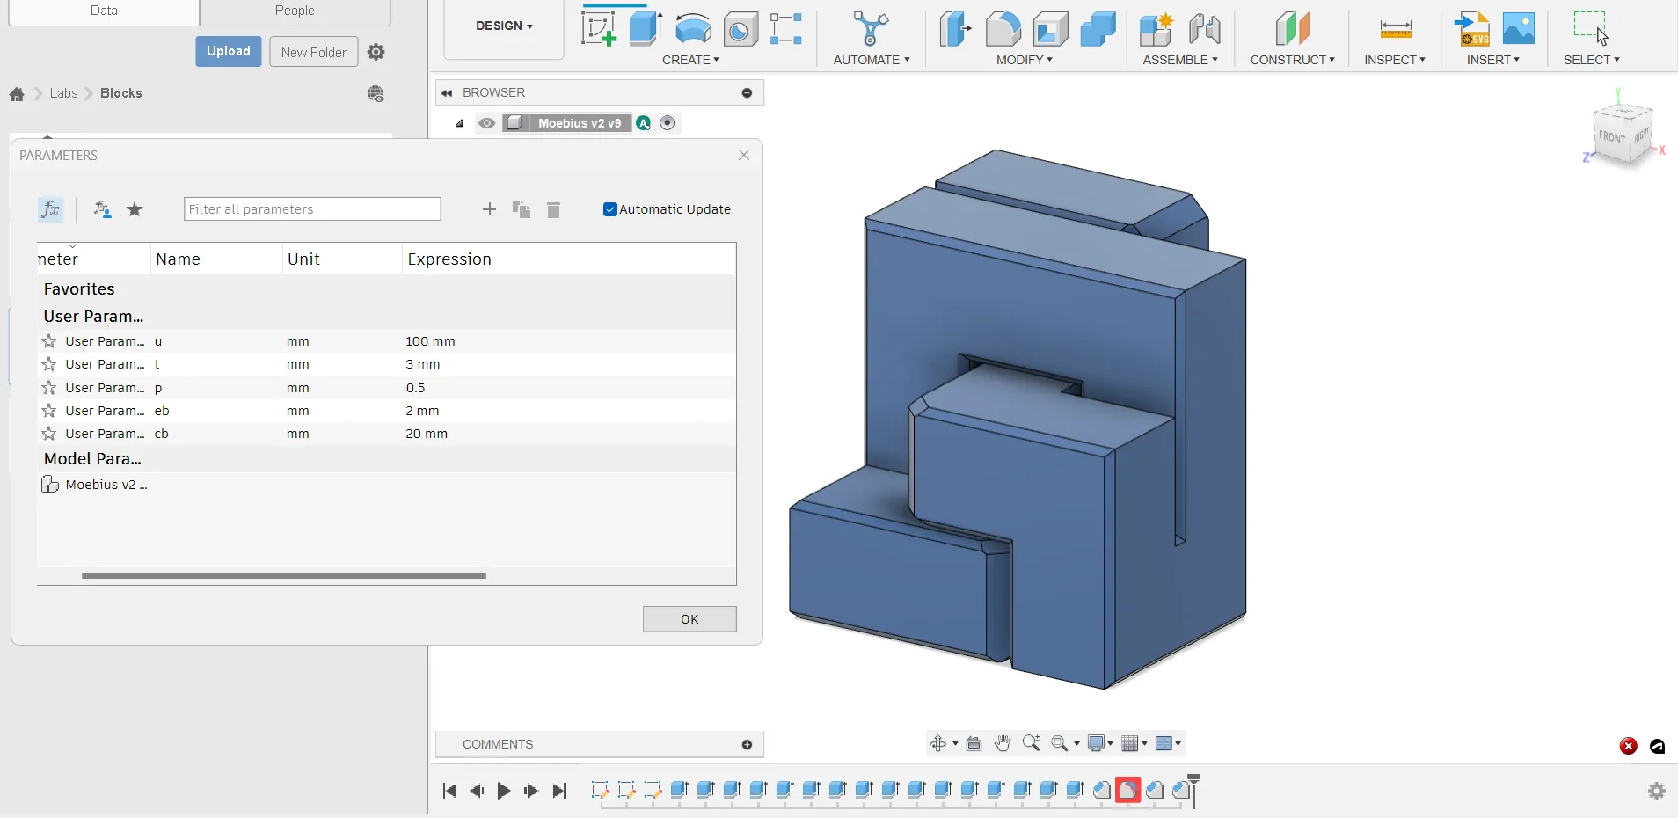The width and height of the screenshot is (1678, 818).
Task: Toggle visibility of Moebius v2 v9 component
Action: click(486, 123)
